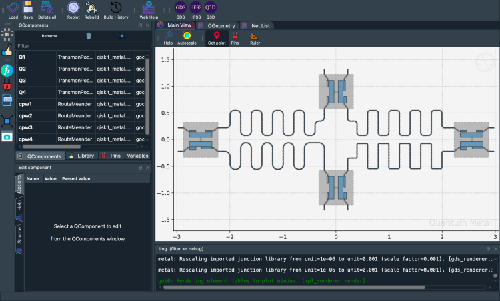Image resolution: width=500 pixels, height=301 pixels.
Task: Click the Filter input field
Action: click(83, 46)
